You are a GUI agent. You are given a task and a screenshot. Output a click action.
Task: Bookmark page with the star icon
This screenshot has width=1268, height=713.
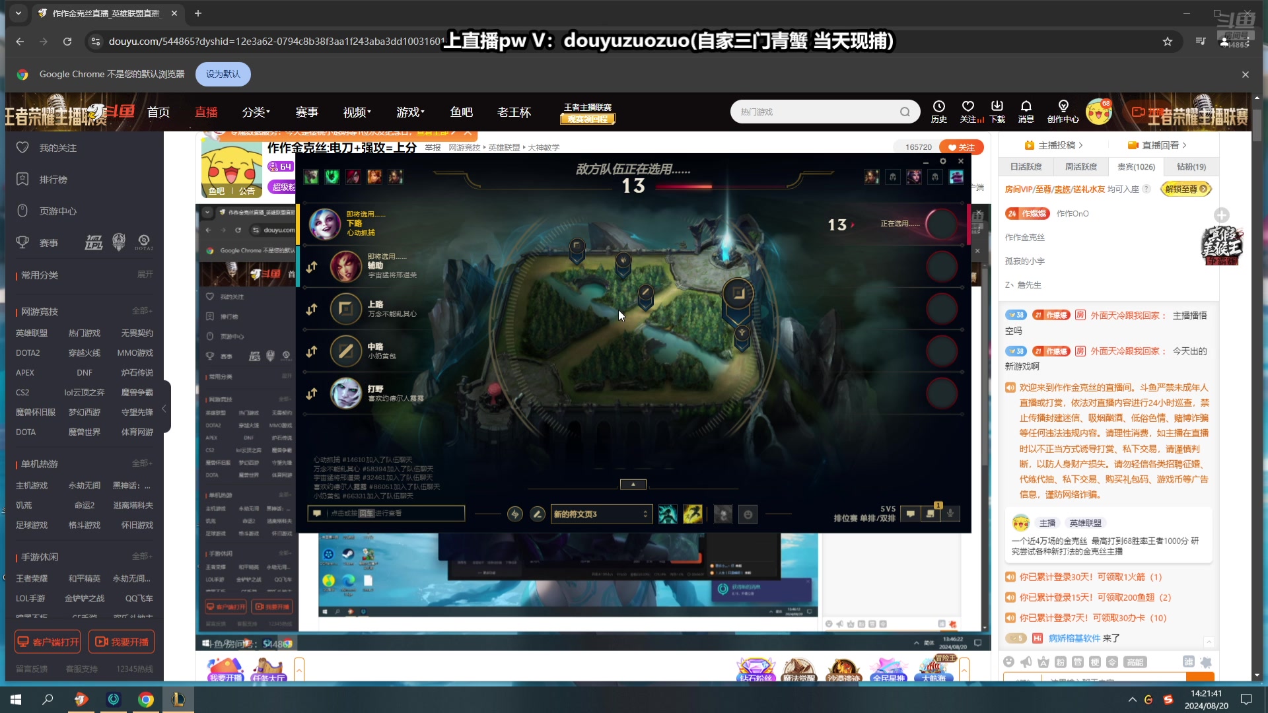pyautogui.click(x=1168, y=41)
